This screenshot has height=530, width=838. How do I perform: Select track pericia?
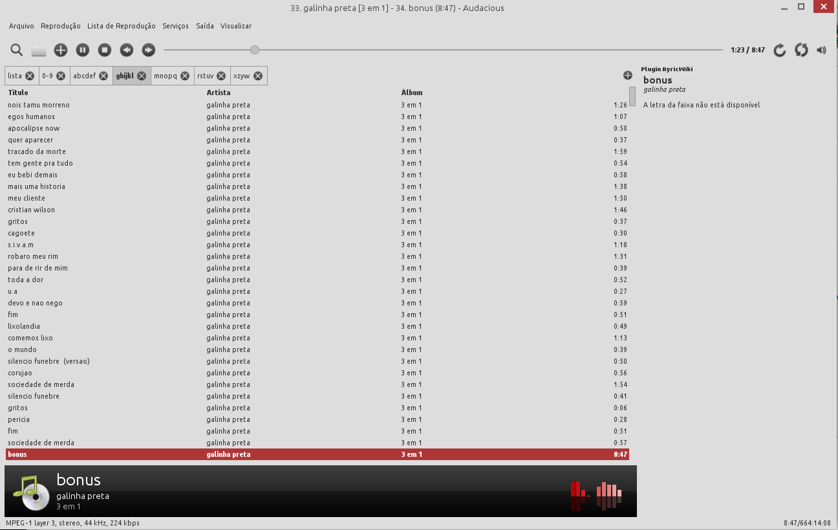(317, 419)
